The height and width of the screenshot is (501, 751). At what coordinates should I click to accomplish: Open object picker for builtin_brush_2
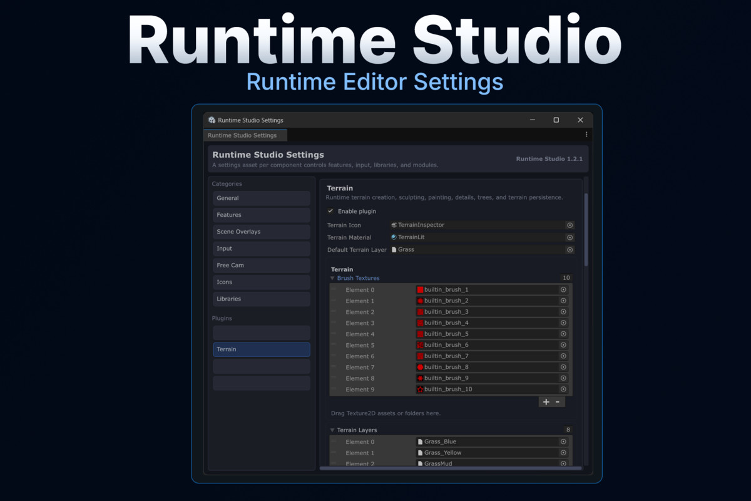(563, 301)
